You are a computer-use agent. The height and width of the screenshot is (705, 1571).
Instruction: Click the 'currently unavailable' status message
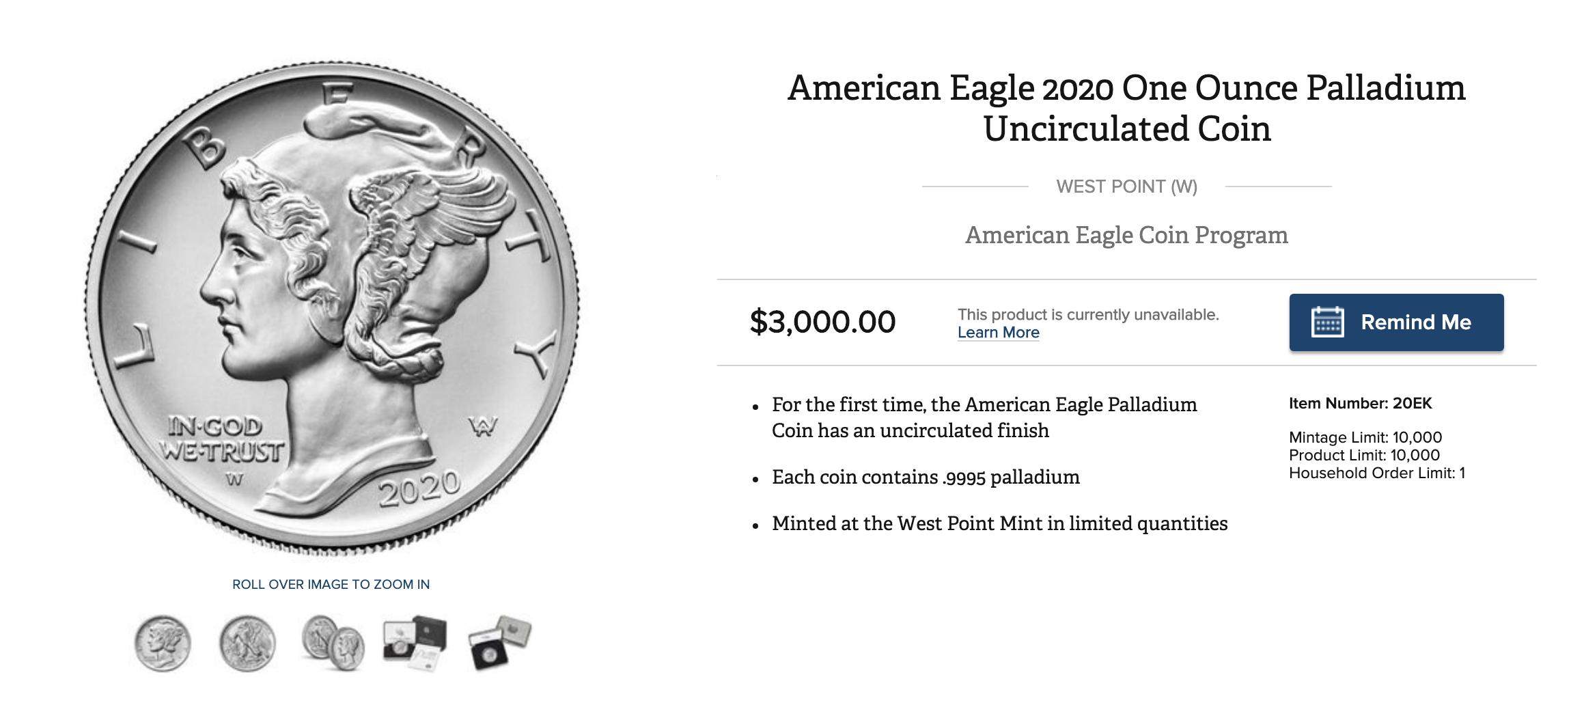pos(1088,315)
